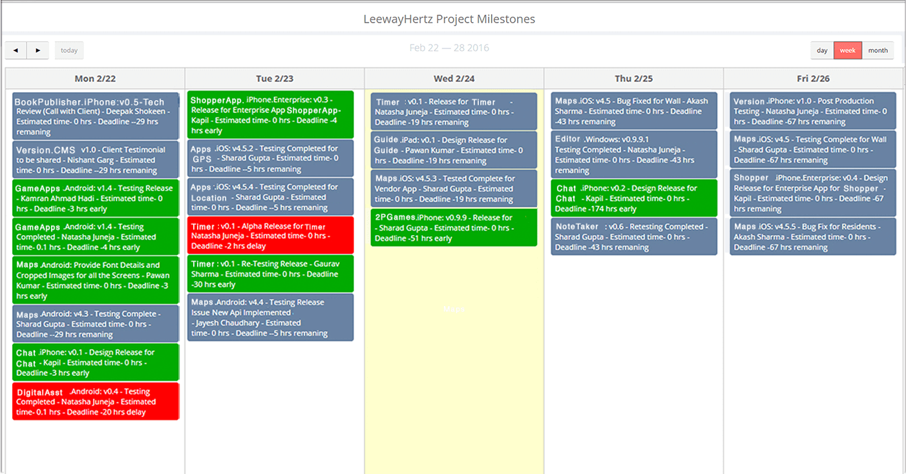Open Maps Android v4.4 Testing Release card
The height and width of the screenshot is (474, 906).
271,317
